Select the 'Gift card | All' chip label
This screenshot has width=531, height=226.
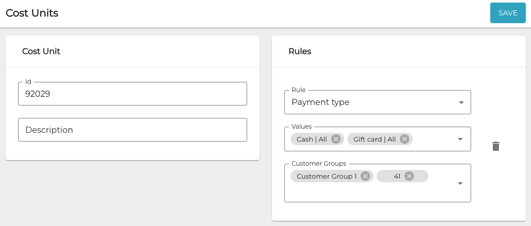(x=374, y=139)
